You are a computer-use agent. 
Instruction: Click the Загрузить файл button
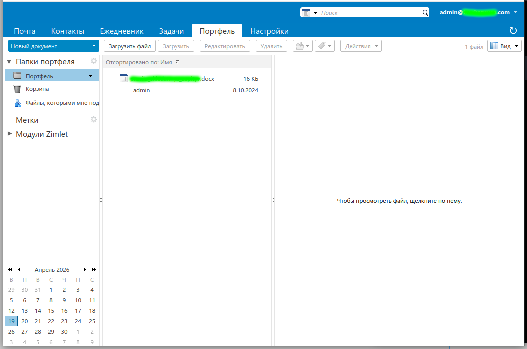point(130,46)
